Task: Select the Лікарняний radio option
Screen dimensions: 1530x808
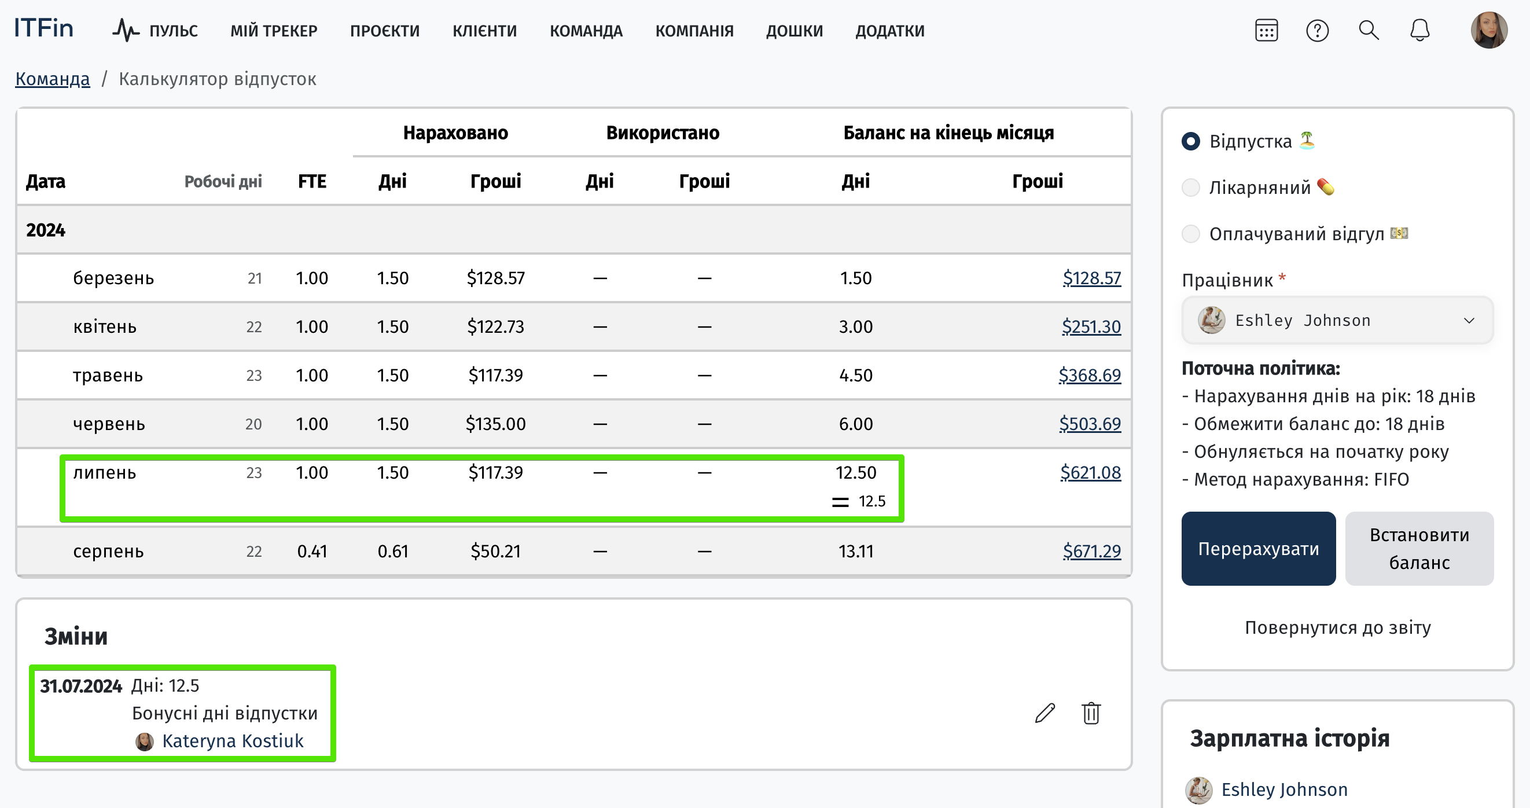Action: coord(1191,188)
